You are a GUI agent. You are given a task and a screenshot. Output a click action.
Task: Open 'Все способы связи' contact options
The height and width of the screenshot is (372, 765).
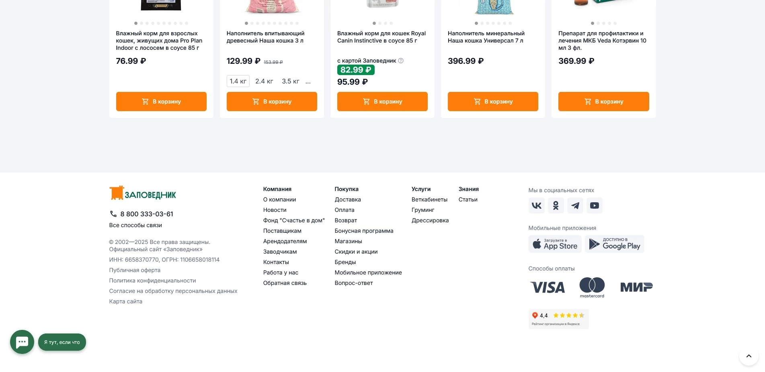coord(135,225)
